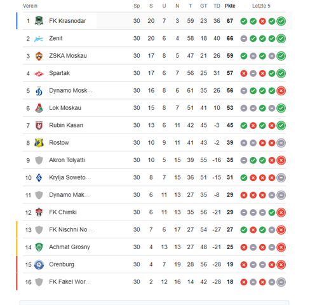Click Dynamo Moskau's latest loss indicator
This screenshot has height=305, width=310.
[281, 91]
